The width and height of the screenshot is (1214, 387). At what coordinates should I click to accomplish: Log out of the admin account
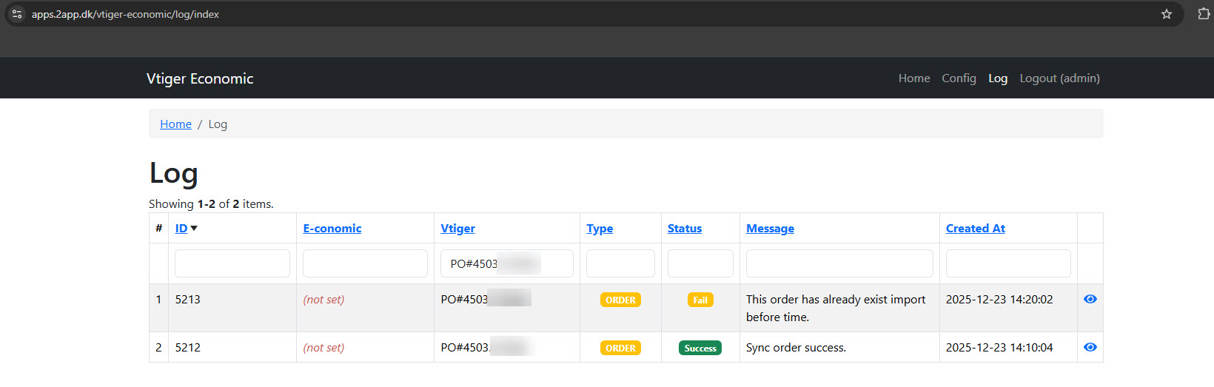click(1059, 78)
